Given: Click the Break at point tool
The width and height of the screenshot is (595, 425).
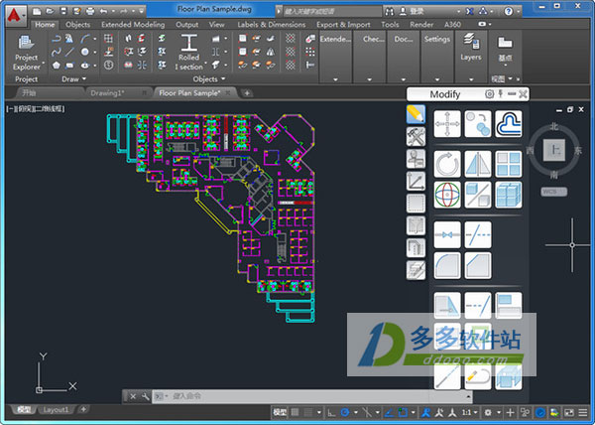Looking at the screenshot, I should tap(447, 234).
